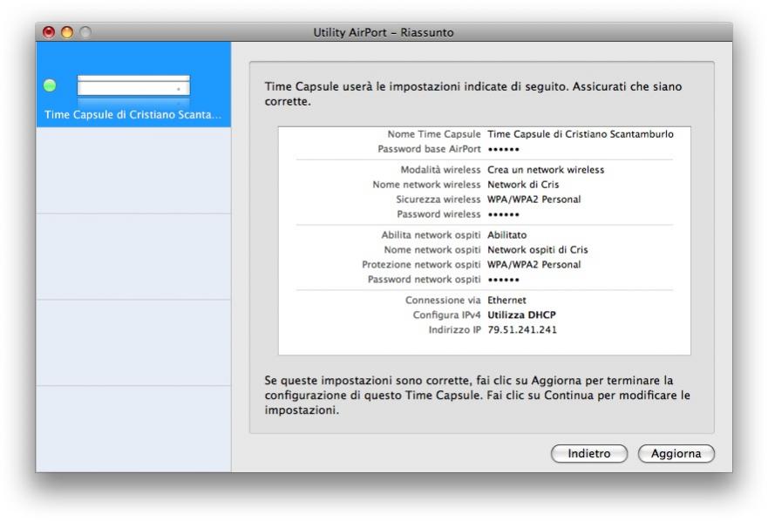Click the Modalità wireless label
768x521 pixels.
440,170
